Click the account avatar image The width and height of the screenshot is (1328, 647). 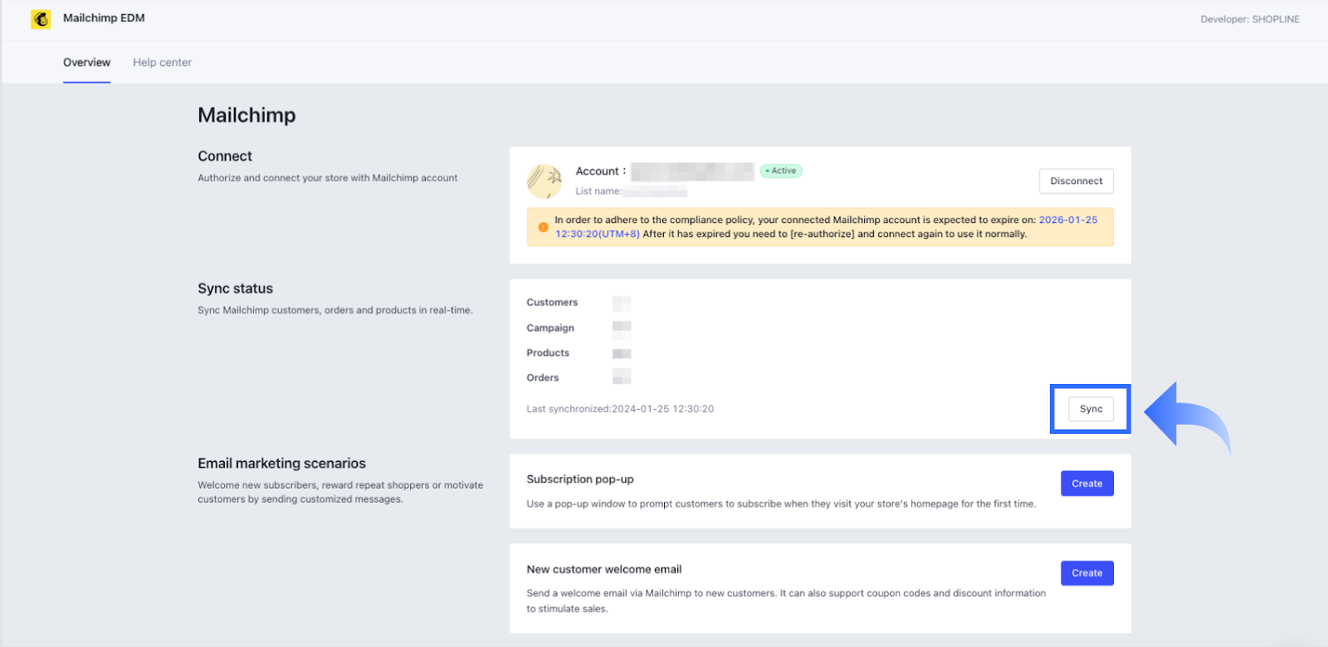(x=544, y=181)
